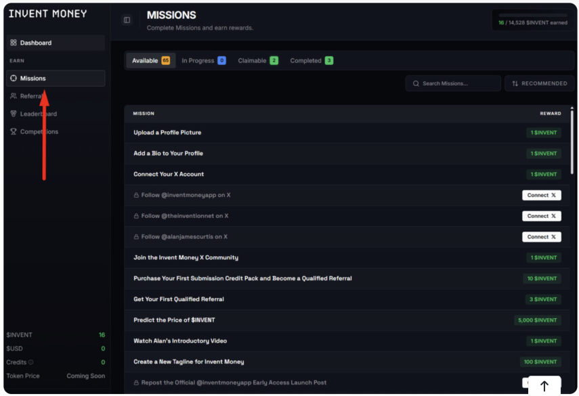Click the $INVENT earned progress bar
The width and height of the screenshot is (579, 396).
point(532,15)
